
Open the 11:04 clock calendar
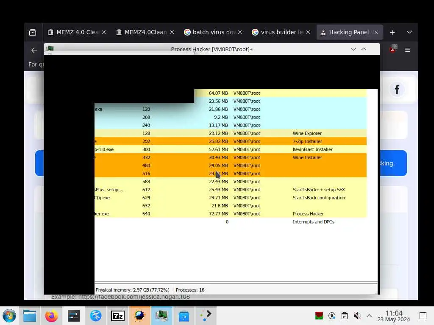(x=394, y=316)
